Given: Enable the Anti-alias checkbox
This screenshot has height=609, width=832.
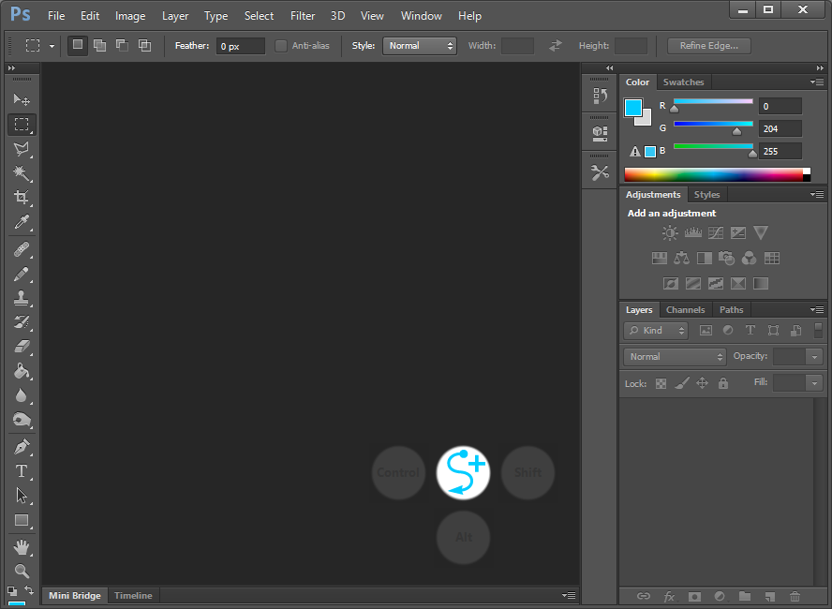Looking at the screenshot, I should [281, 46].
